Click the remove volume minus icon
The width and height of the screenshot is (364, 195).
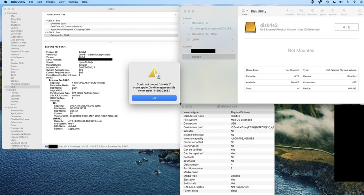click(292, 10)
